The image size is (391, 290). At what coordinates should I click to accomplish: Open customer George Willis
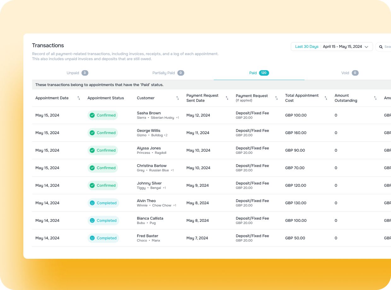[x=149, y=130]
